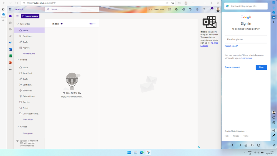This screenshot has height=156, width=277.
Task: Toggle navigation pane hamburger button
Action: coord(17,16)
